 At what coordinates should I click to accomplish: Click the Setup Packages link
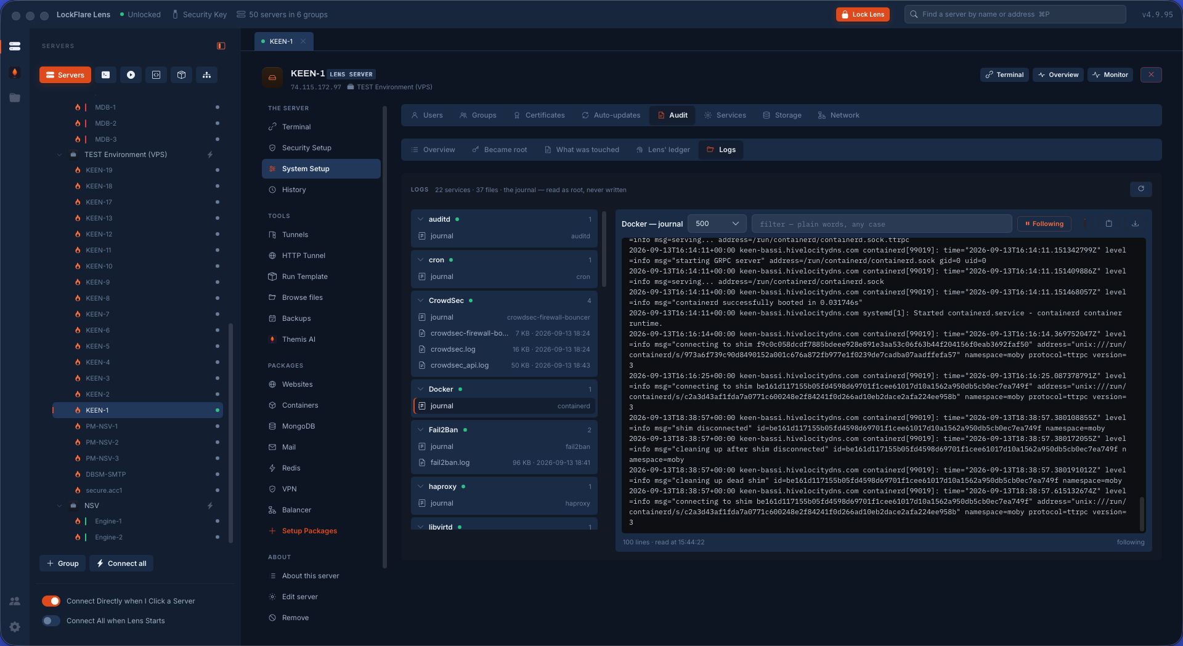click(x=309, y=531)
